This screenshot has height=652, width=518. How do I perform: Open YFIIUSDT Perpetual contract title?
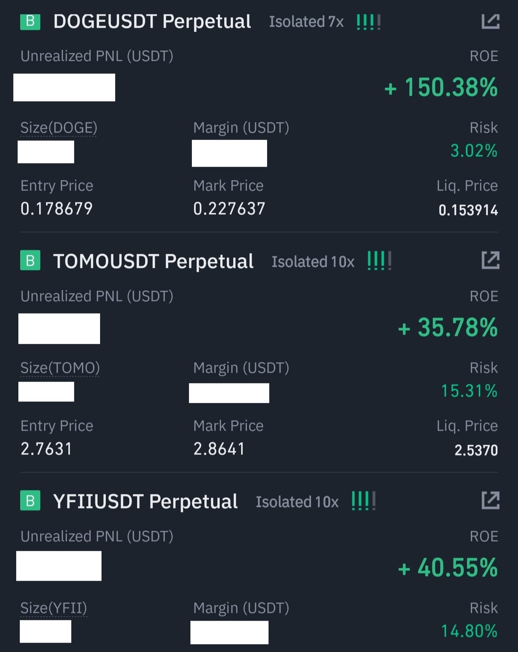pos(145,502)
